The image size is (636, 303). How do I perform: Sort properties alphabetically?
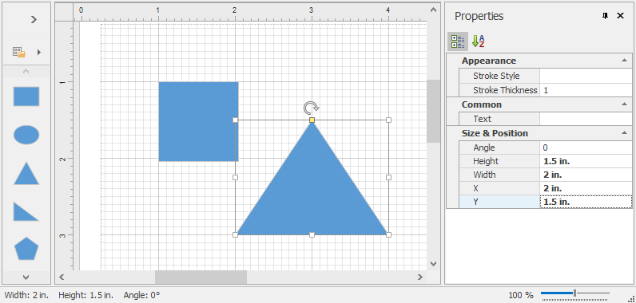479,41
